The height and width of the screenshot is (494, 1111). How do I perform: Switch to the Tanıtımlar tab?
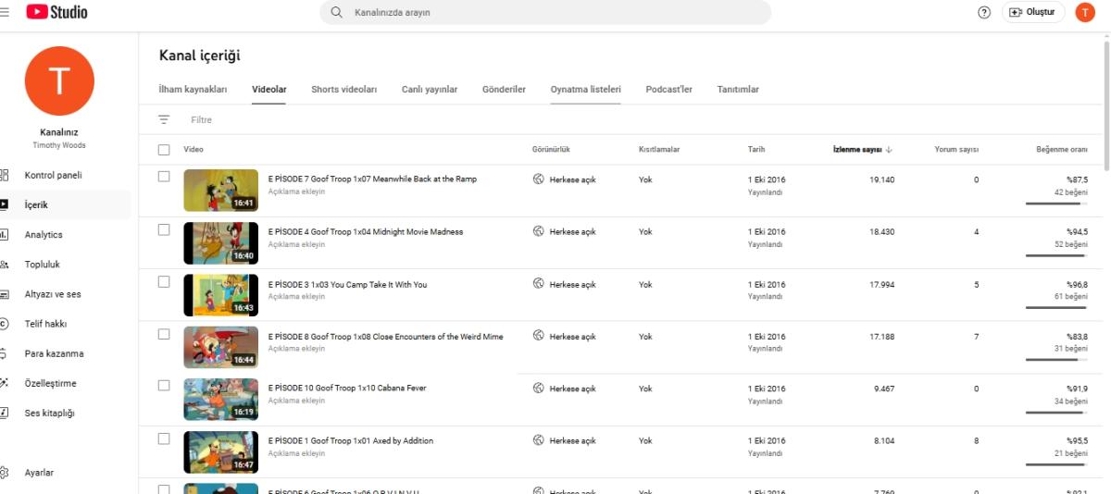[738, 90]
